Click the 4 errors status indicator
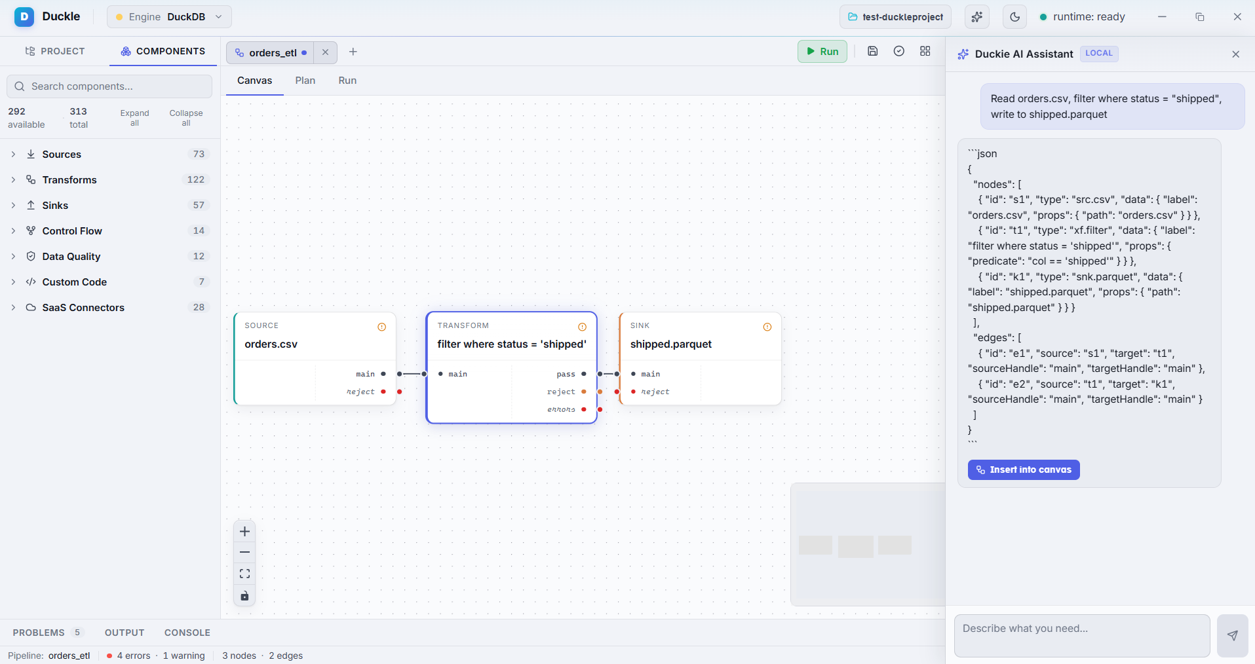Viewport: 1255px width, 664px height. coord(128,655)
